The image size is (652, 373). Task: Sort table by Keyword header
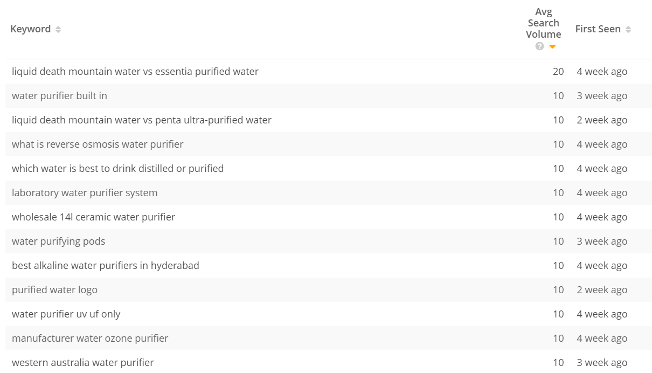[x=31, y=29]
